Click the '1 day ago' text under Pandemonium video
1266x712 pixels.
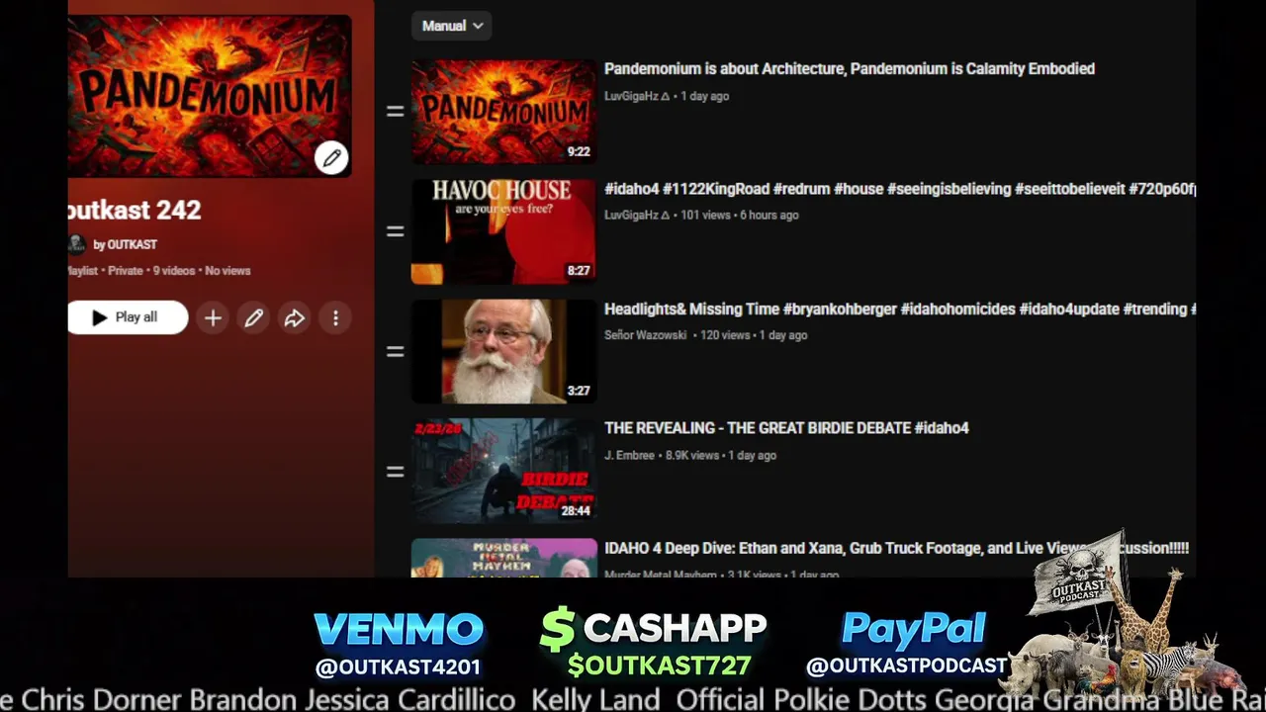pos(704,96)
